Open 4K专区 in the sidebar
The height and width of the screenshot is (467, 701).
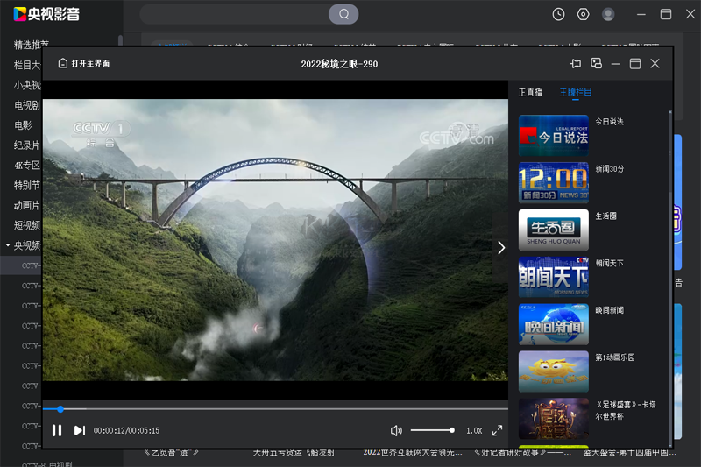pos(27,166)
